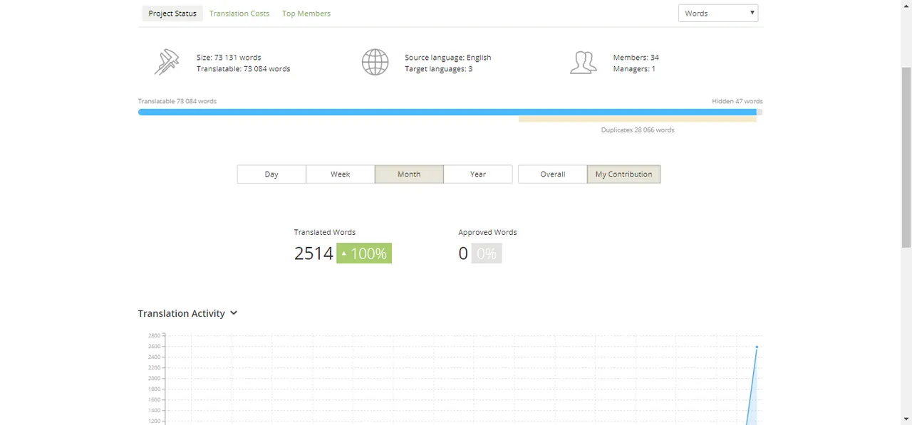Click the 'Duplicates 28 066 words' label
Viewport: 912px width, 425px height.
click(x=638, y=130)
